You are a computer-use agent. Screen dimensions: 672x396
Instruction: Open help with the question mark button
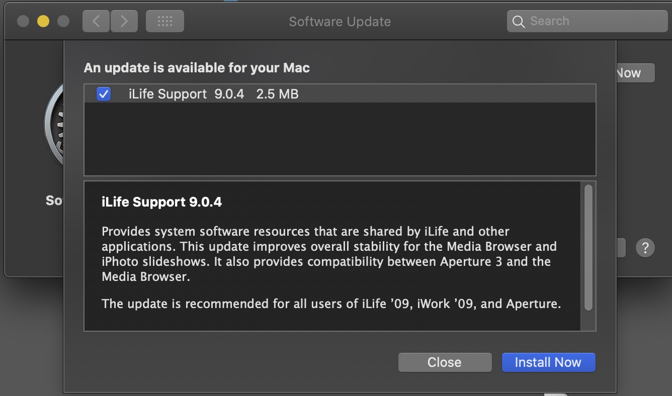[645, 247]
